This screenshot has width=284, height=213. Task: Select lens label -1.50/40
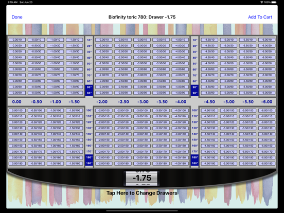coord(74,58)
